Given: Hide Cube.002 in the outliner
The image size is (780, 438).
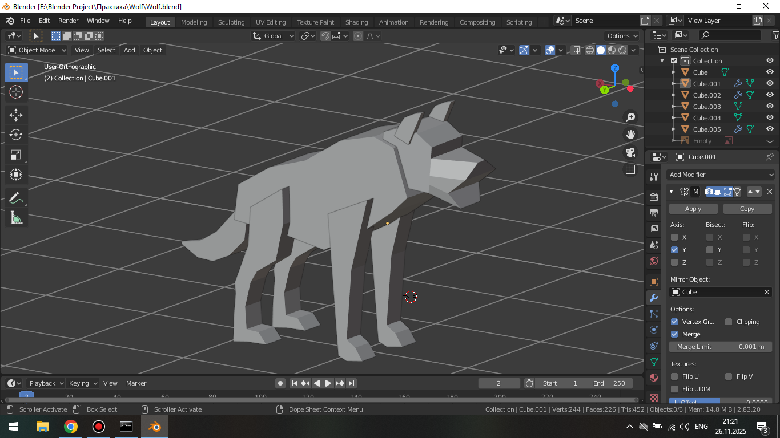Looking at the screenshot, I should pyautogui.click(x=770, y=95).
